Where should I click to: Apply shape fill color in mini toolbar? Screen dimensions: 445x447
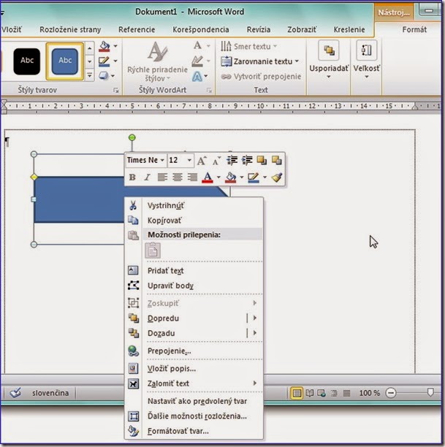click(230, 177)
